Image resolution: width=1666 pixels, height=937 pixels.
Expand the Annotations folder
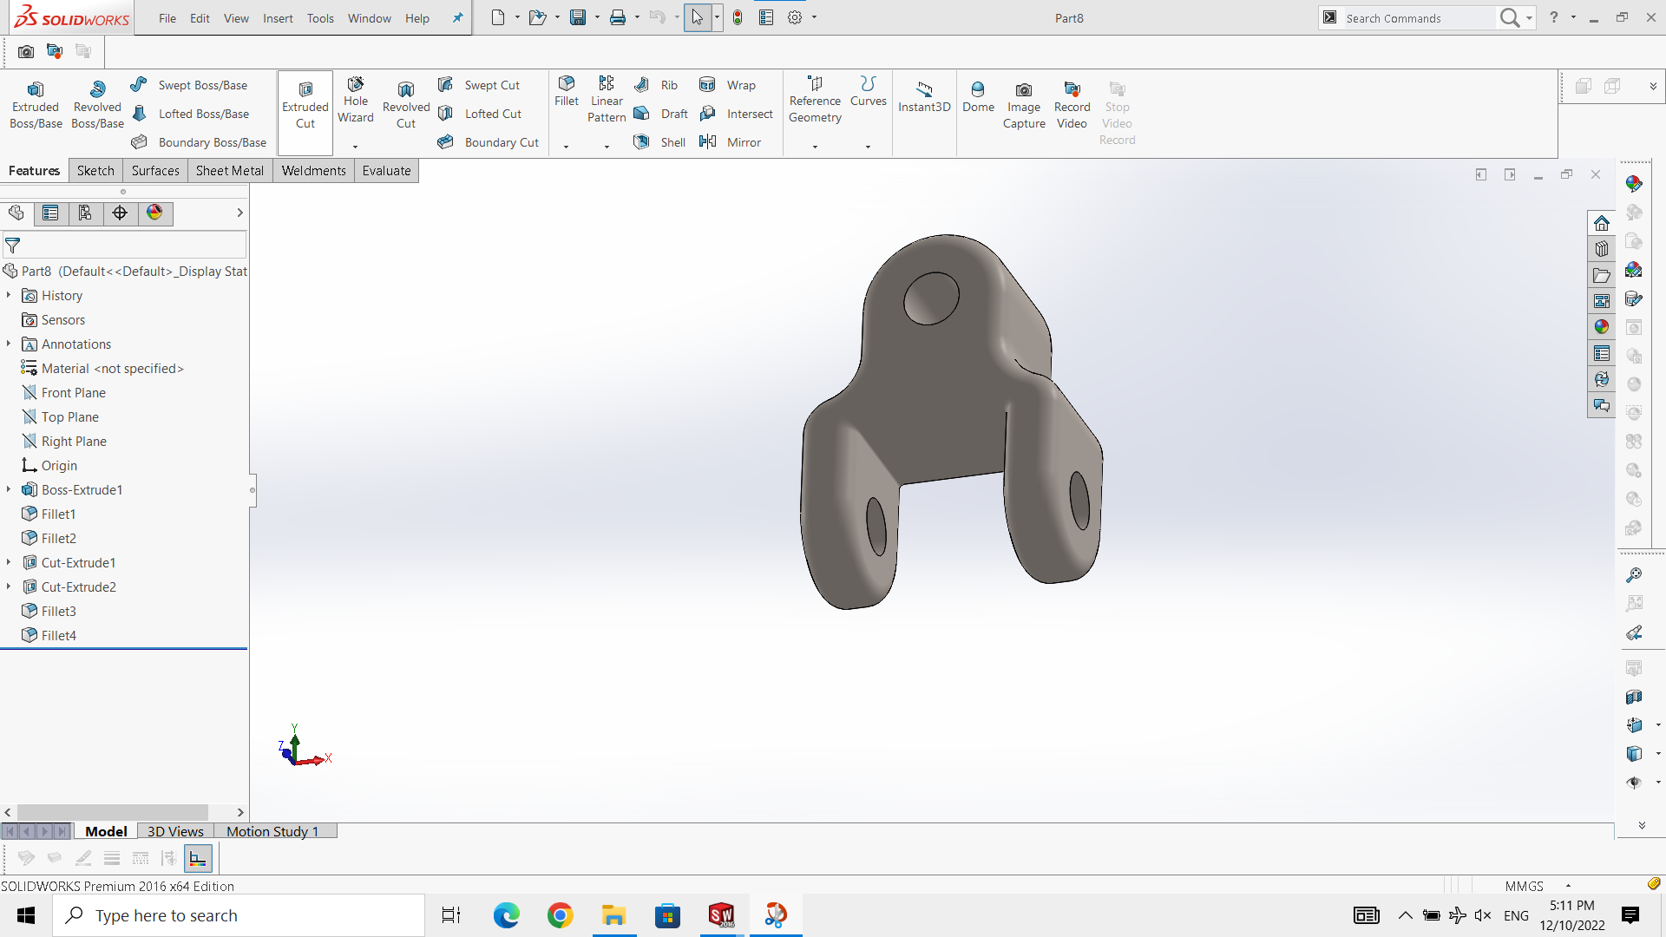coord(9,344)
